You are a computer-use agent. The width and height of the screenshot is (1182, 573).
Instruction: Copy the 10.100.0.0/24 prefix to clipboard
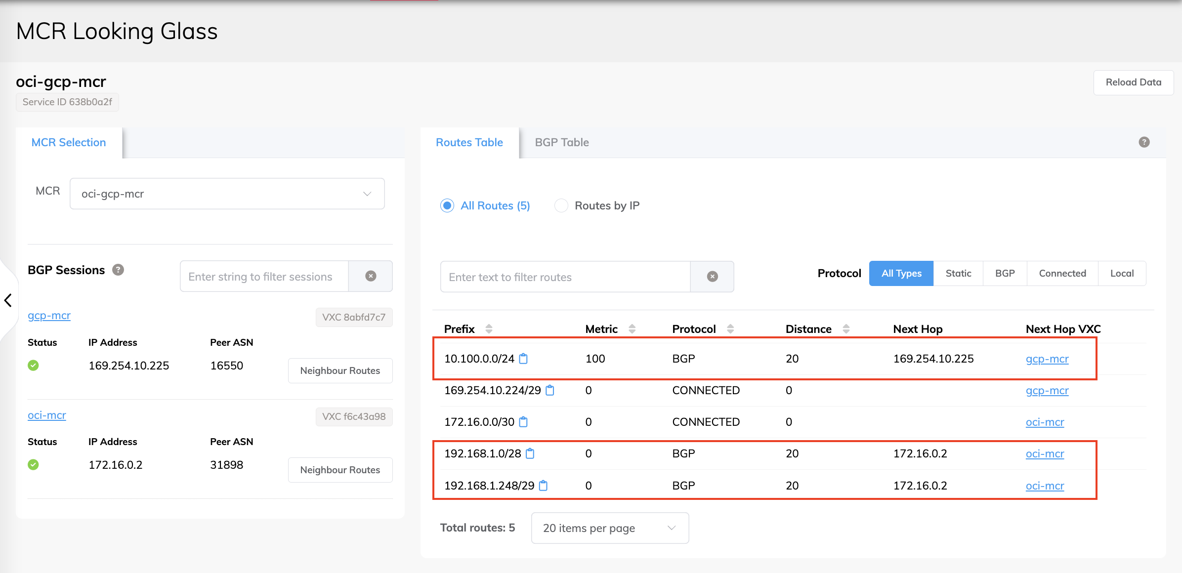pyautogui.click(x=523, y=359)
